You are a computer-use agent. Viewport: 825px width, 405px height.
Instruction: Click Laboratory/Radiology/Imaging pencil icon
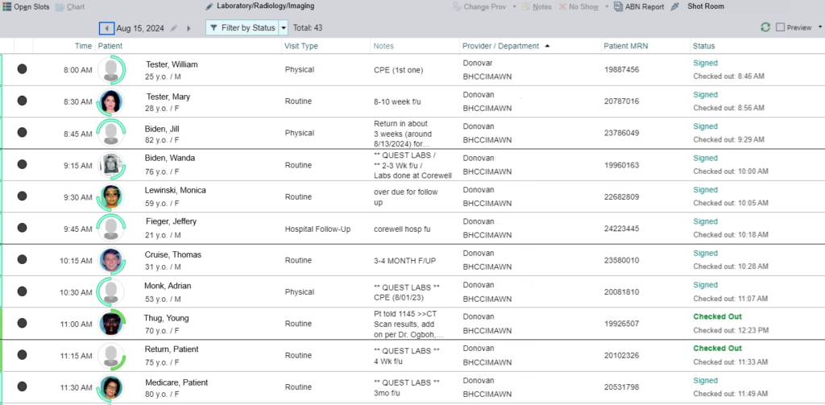point(209,6)
